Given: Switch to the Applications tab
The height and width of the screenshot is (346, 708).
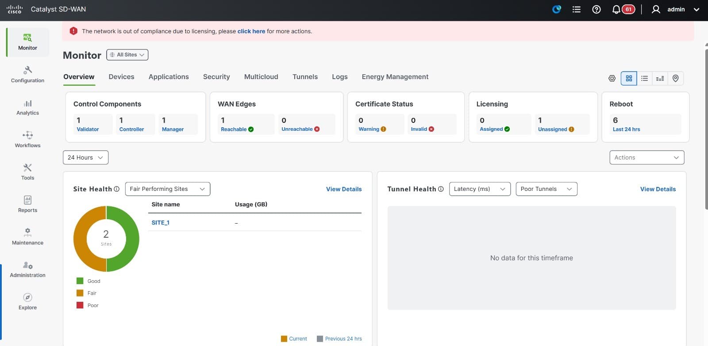Looking at the screenshot, I should pos(169,77).
